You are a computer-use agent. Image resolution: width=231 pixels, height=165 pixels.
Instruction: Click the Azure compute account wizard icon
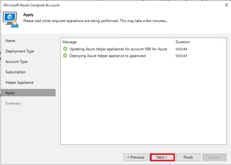pyautogui.click(x=11, y=20)
